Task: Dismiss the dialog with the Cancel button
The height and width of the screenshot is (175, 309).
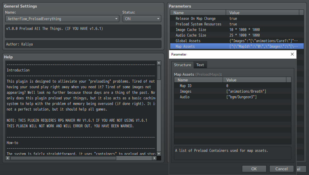Action: click(x=281, y=169)
